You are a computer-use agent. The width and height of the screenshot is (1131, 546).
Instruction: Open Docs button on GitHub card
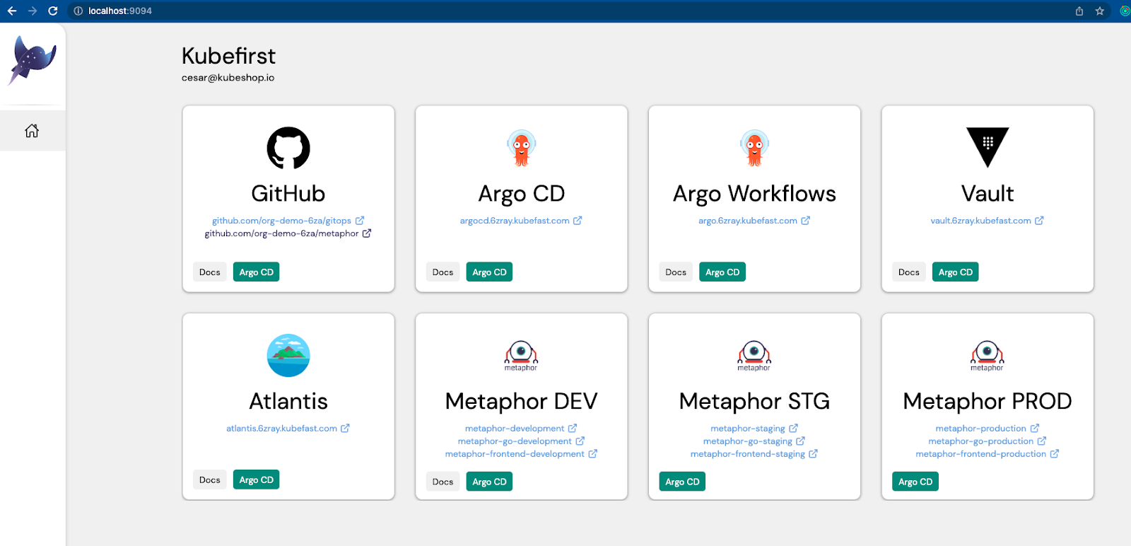210,272
